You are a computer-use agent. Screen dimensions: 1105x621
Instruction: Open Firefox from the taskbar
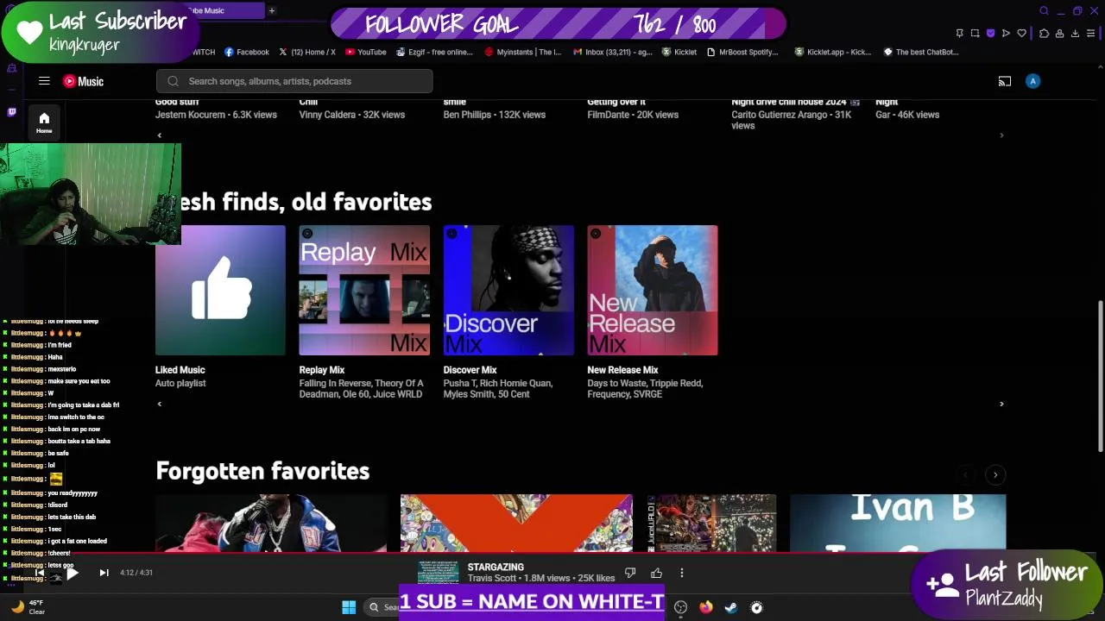pos(705,607)
